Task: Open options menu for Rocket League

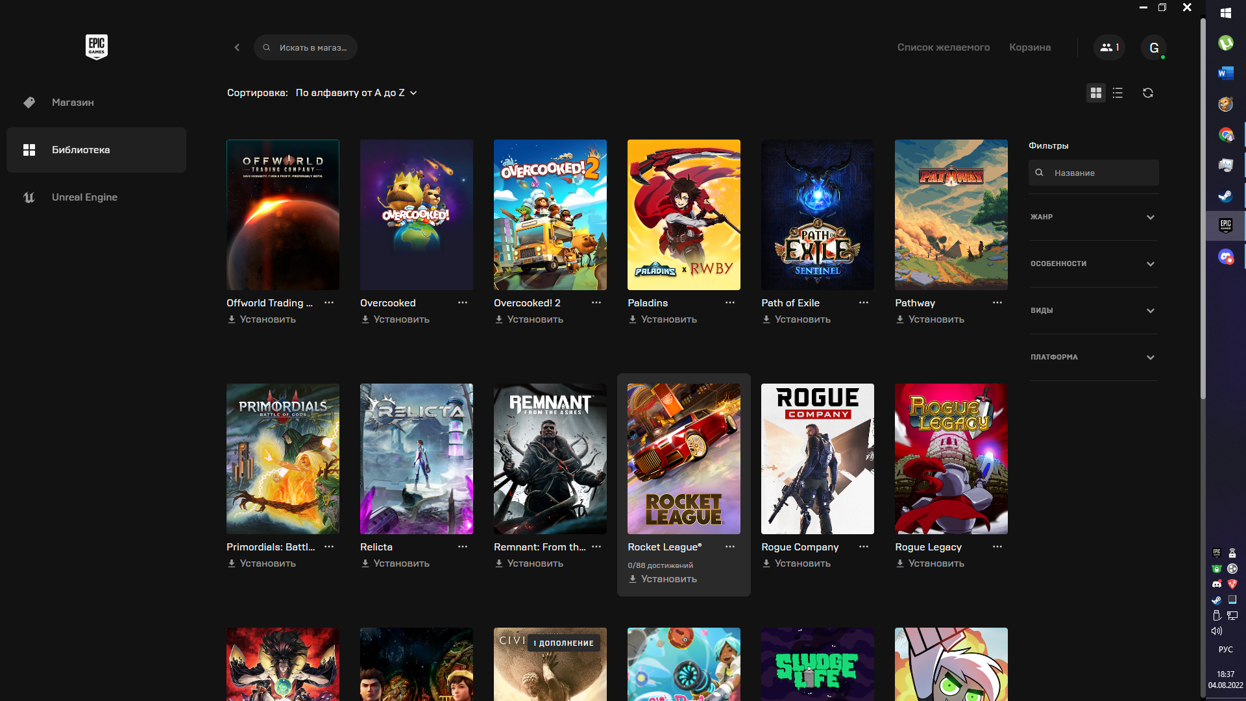Action: click(x=730, y=547)
